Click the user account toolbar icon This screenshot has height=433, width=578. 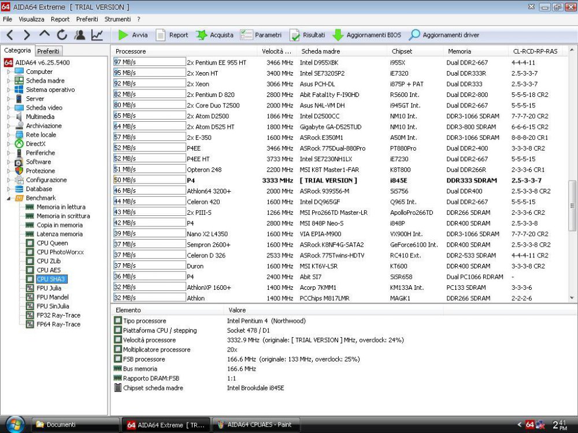pos(79,35)
